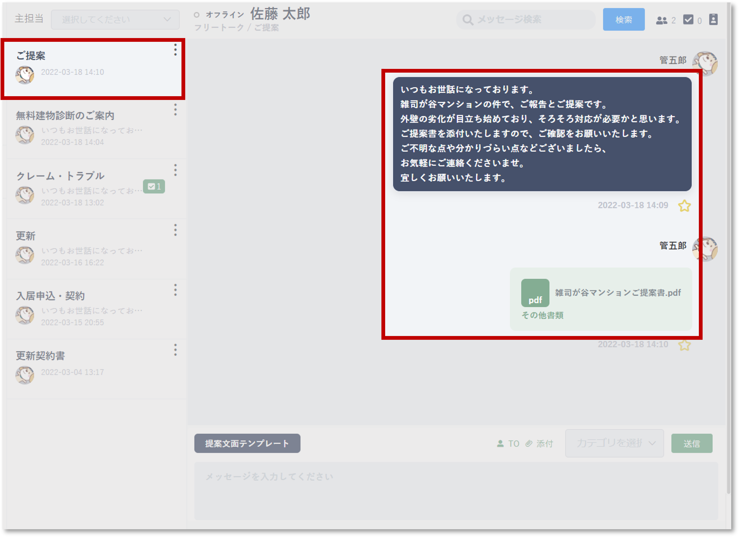Click the green task badge on クレーム・トラブル
The width and height of the screenshot is (739, 537).
pyautogui.click(x=154, y=187)
